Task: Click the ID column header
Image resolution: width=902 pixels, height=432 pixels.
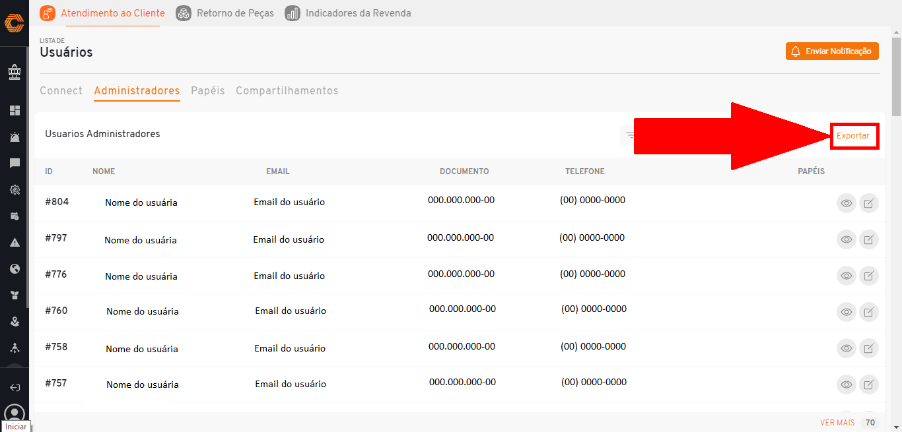Action: click(49, 171)
